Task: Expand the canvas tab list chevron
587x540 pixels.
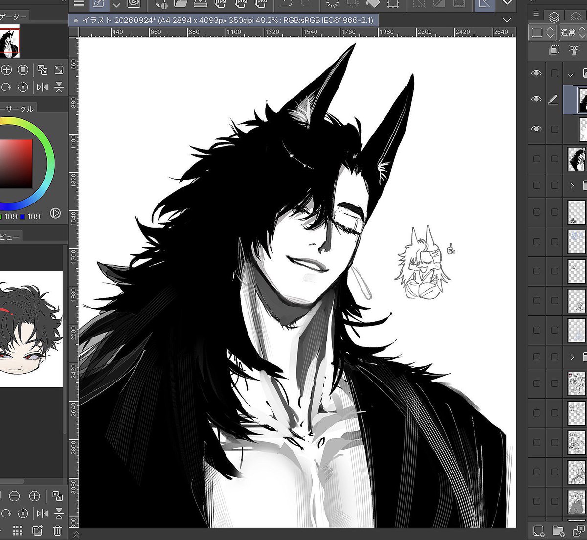Action: coord(507,20)
